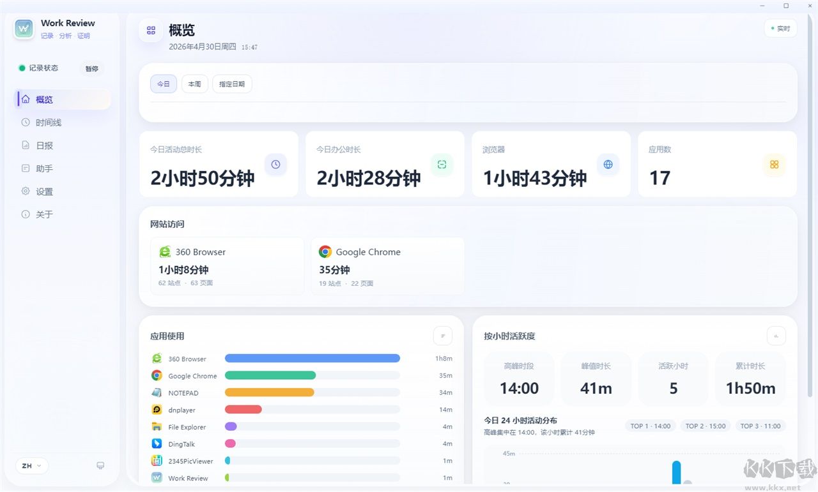This screenshot has height=492, width=818.
Task: Click the app count value 17
Action: point(660,178)
